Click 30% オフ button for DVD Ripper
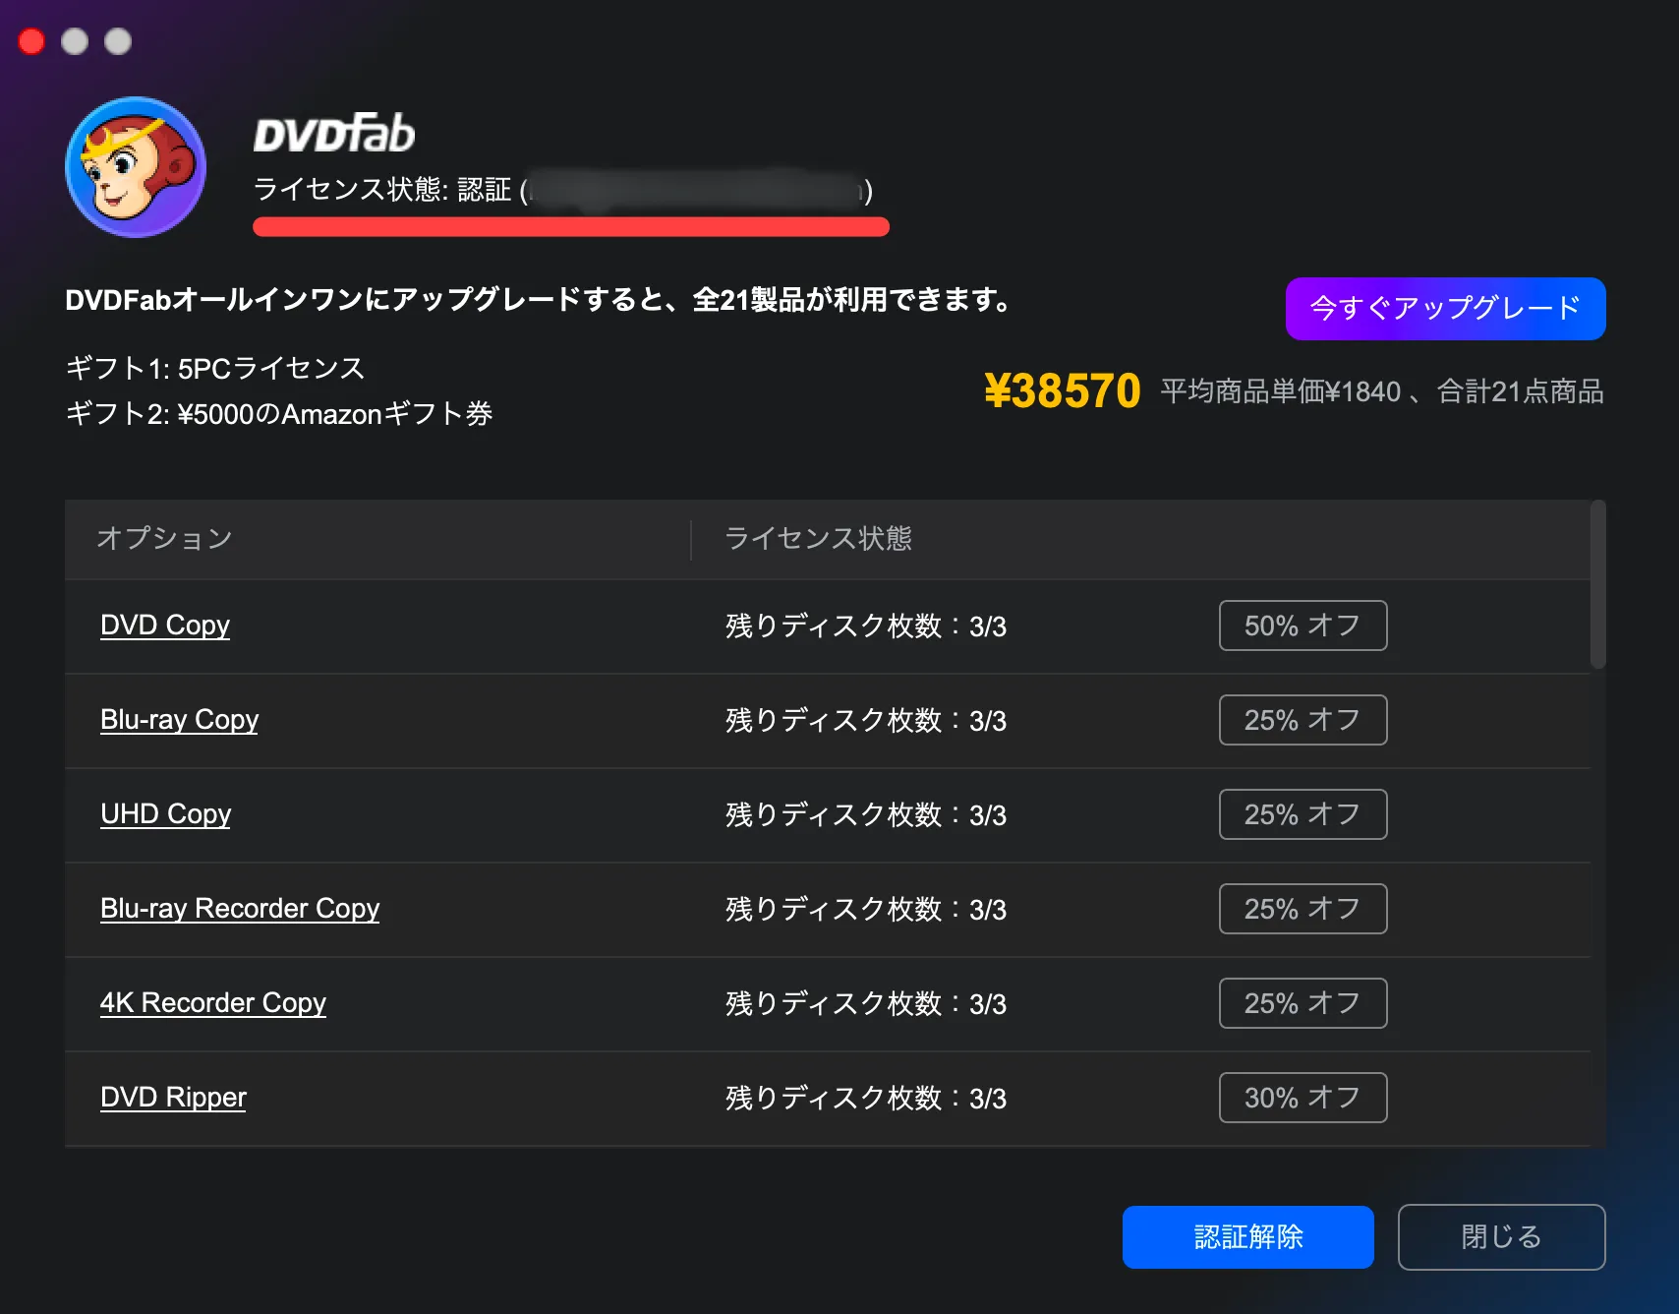Viewport: 1679px width, 1314px height. point(1303,1098)
